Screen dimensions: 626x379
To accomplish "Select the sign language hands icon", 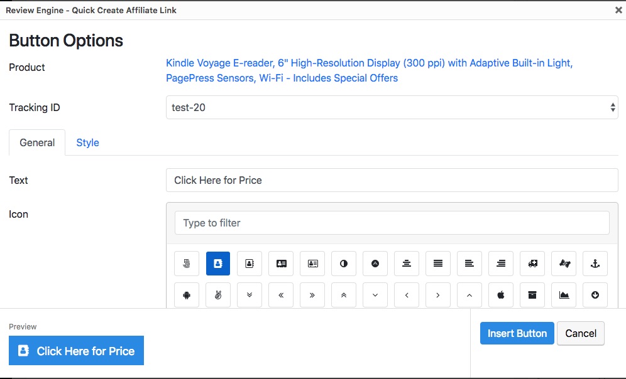I will tap(564, 264).
